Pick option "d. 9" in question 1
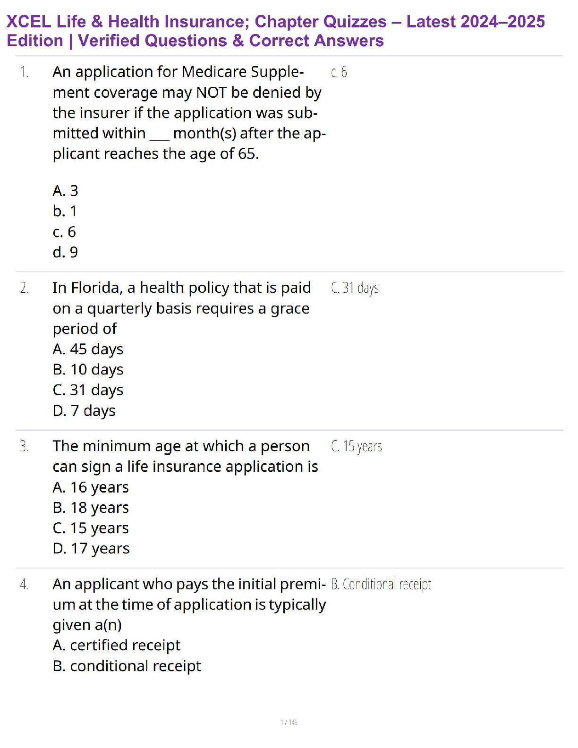 coord(65,252)
